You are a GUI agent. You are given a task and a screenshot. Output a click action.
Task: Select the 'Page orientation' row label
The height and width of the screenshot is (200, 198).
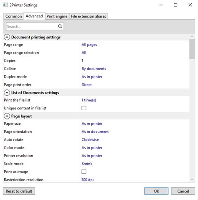[x=18, y=132]
